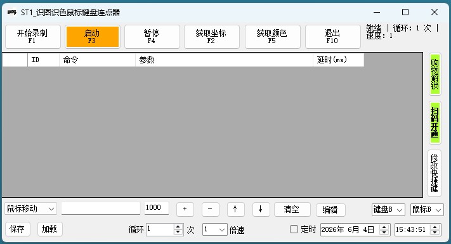Click the app icon in the title bar
The height and width of the screenshot is (244, 451).
tap(12, 12)
